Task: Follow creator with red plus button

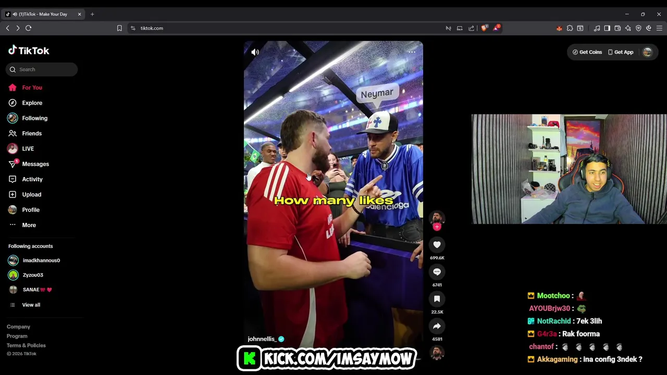Action: pyautogui.click(x=437, y=227)
